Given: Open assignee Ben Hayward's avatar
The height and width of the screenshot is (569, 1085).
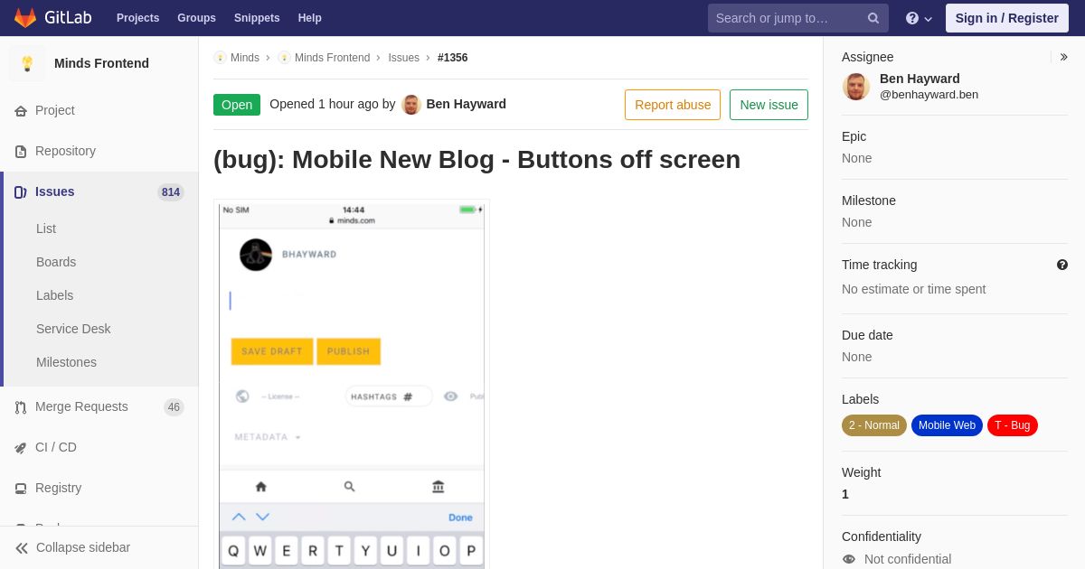Looking at the screenshot, I should point(856,87).
